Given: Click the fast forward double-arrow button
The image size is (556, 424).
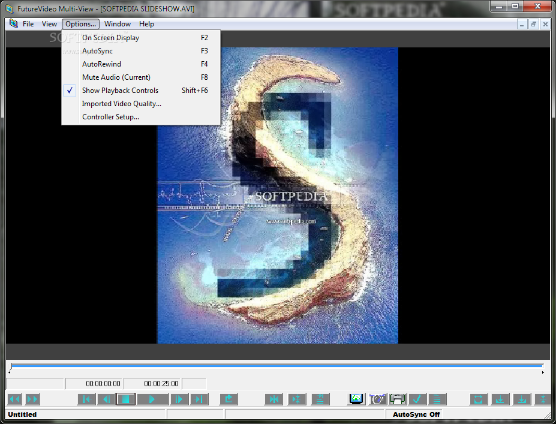Looking at the screenshot, I should click(x=32, y=399).
